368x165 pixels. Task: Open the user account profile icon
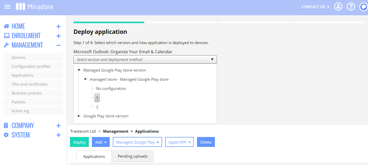338,7
